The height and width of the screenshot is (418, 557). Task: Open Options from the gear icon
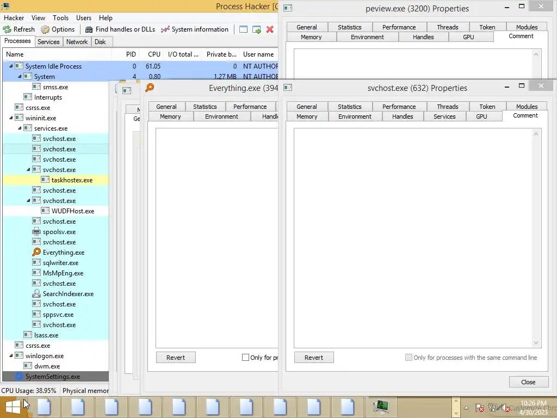(x=45, y=29)
